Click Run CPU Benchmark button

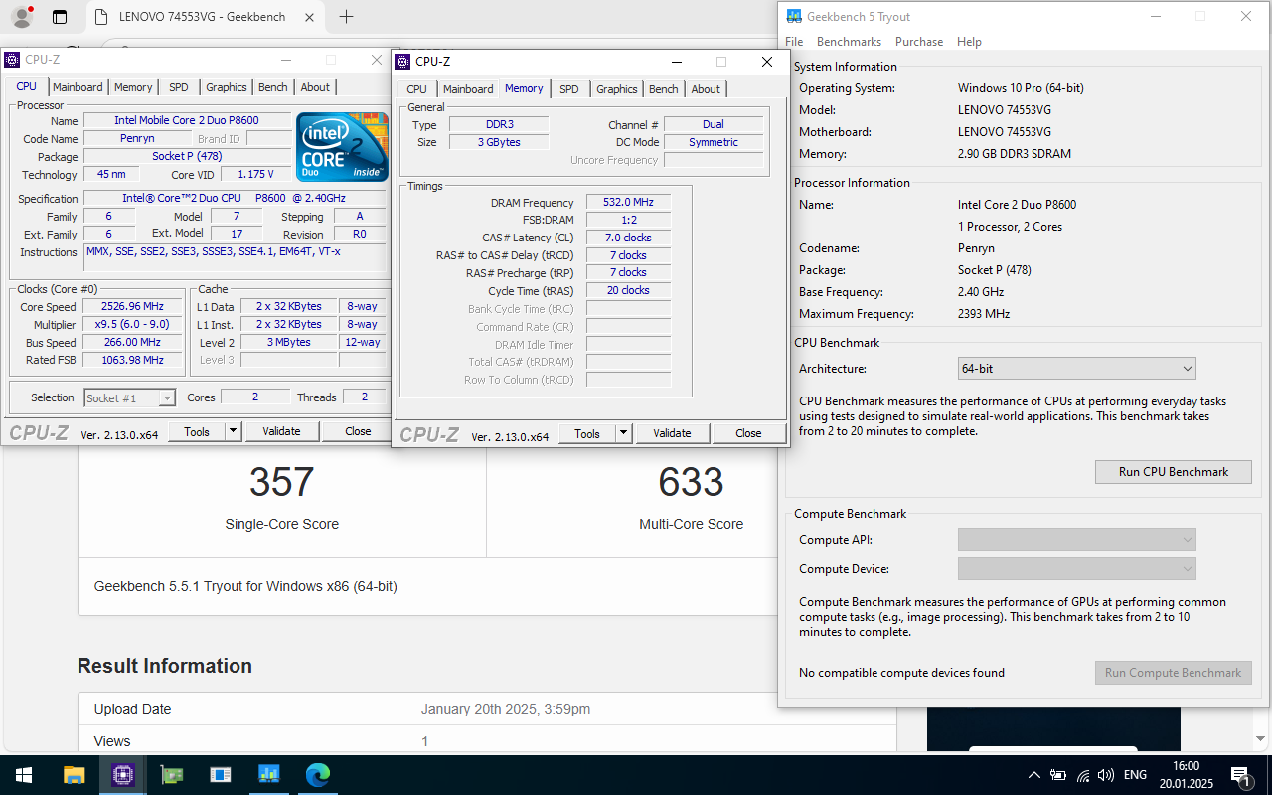(x=1173, y=472)
